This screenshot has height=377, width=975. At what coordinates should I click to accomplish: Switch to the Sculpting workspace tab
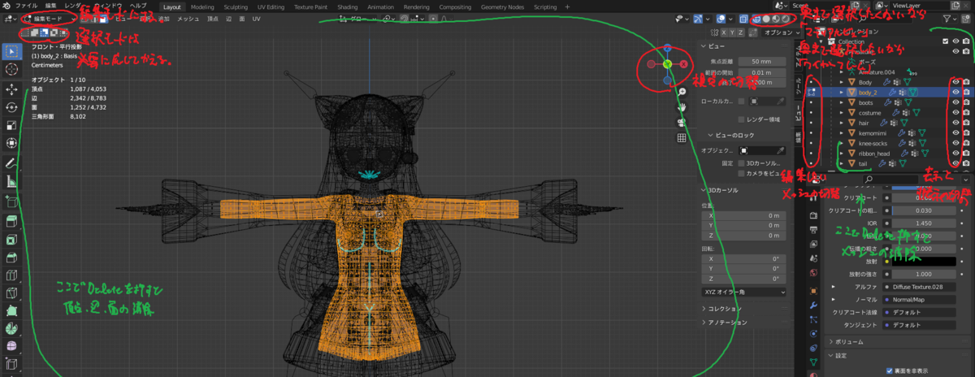coord(236,6)
